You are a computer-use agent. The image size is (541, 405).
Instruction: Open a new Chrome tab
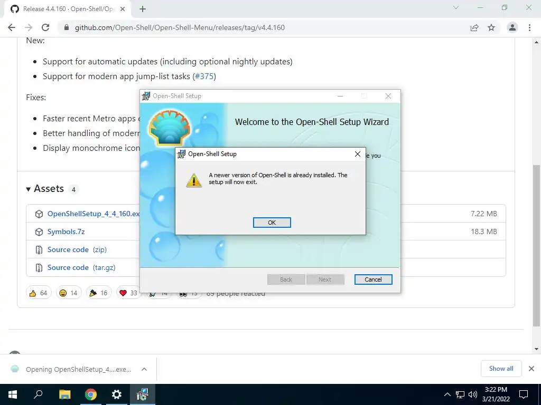(143, 9)
